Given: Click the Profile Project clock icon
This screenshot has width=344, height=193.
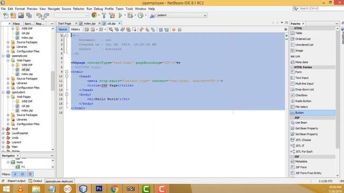Looking at the screenshot, I should (x=141, y=16).
